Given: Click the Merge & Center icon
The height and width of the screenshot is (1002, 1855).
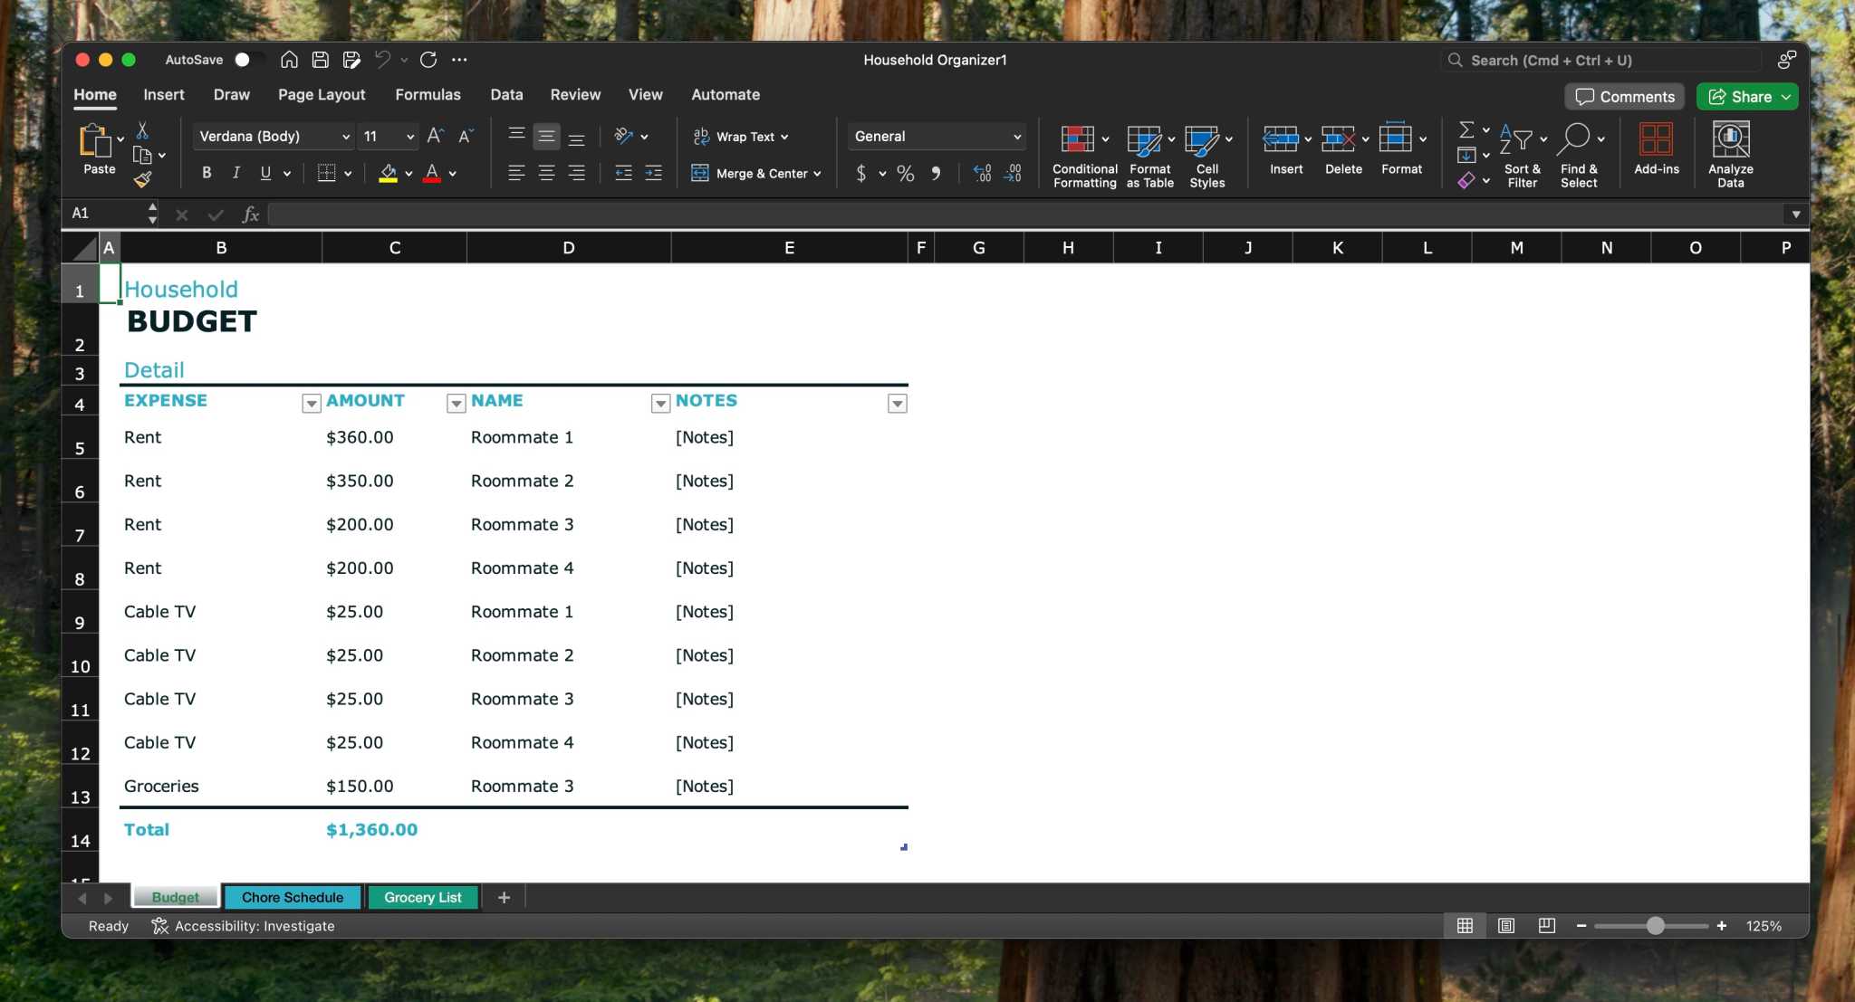Looking at the screenshot, I should (x=699, y=173).
